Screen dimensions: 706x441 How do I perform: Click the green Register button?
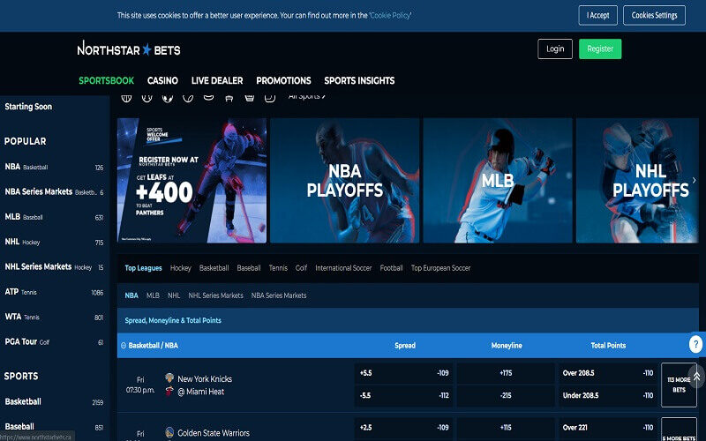600,49
